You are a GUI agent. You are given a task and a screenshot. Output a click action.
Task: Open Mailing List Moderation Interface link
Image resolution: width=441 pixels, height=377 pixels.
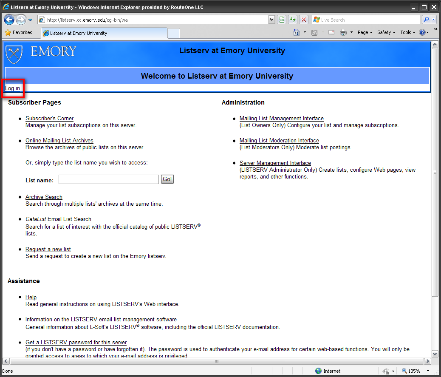(x=279, y=140)
